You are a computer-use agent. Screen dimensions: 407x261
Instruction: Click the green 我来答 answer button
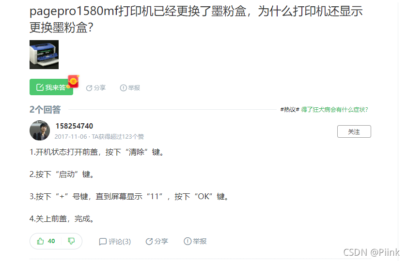click(51, 87)
